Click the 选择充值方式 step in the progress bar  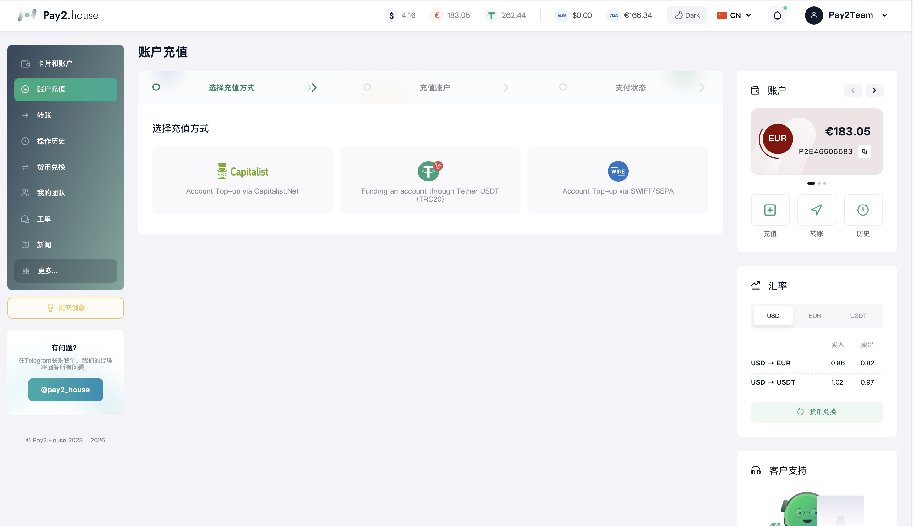point(232,88)
